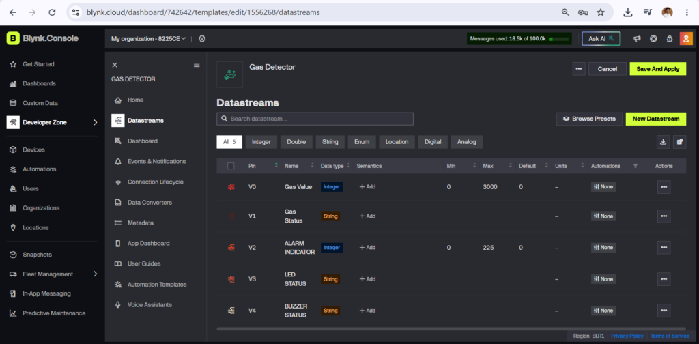699x344 pixels.
Task: Open actions menu for BUZZER STATUS row
Action: [664, 310]
